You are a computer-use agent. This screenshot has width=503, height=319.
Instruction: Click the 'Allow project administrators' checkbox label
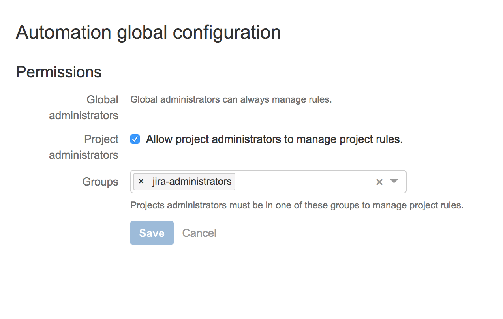click(274, 139)
